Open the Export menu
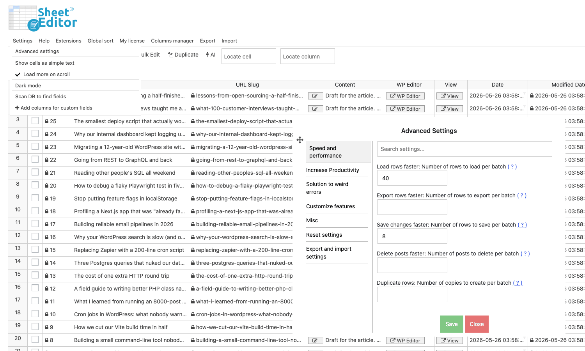The image size is (585, 351). tap(207, 41)
